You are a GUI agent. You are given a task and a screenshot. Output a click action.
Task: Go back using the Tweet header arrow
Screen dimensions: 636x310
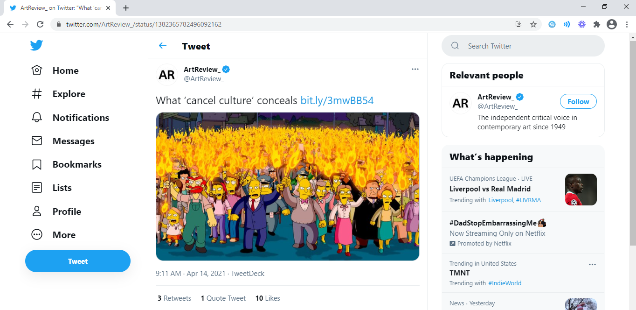(163, 46)
